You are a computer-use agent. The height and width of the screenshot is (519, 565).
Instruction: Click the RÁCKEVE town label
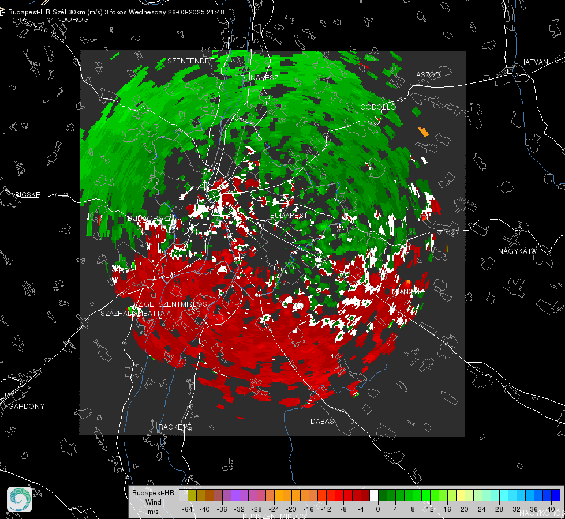pyautogui.click(x=175, y=427)
